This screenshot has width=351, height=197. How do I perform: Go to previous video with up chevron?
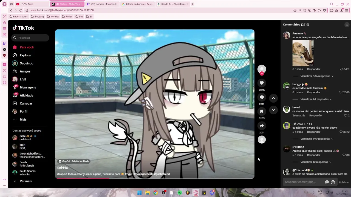[273, 98]
